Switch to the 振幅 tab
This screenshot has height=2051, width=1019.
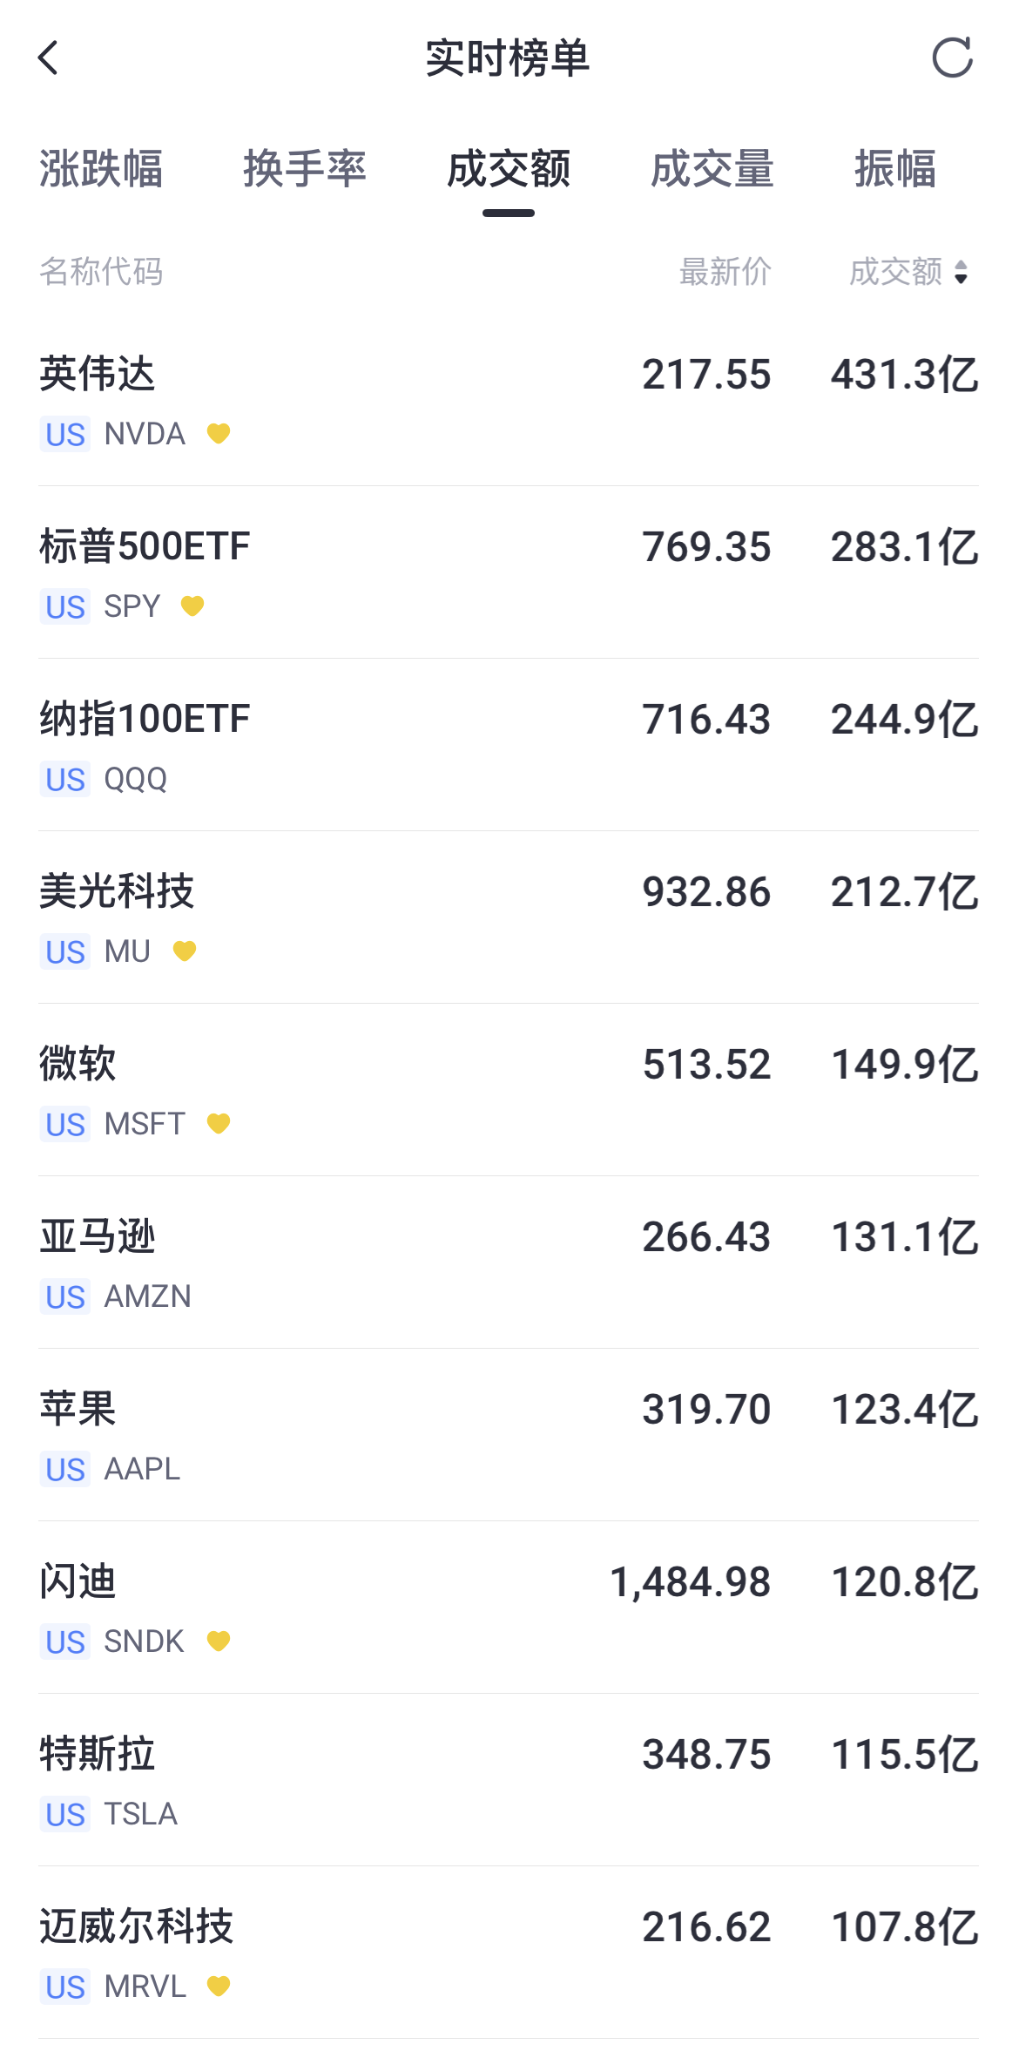pos(895,168)
